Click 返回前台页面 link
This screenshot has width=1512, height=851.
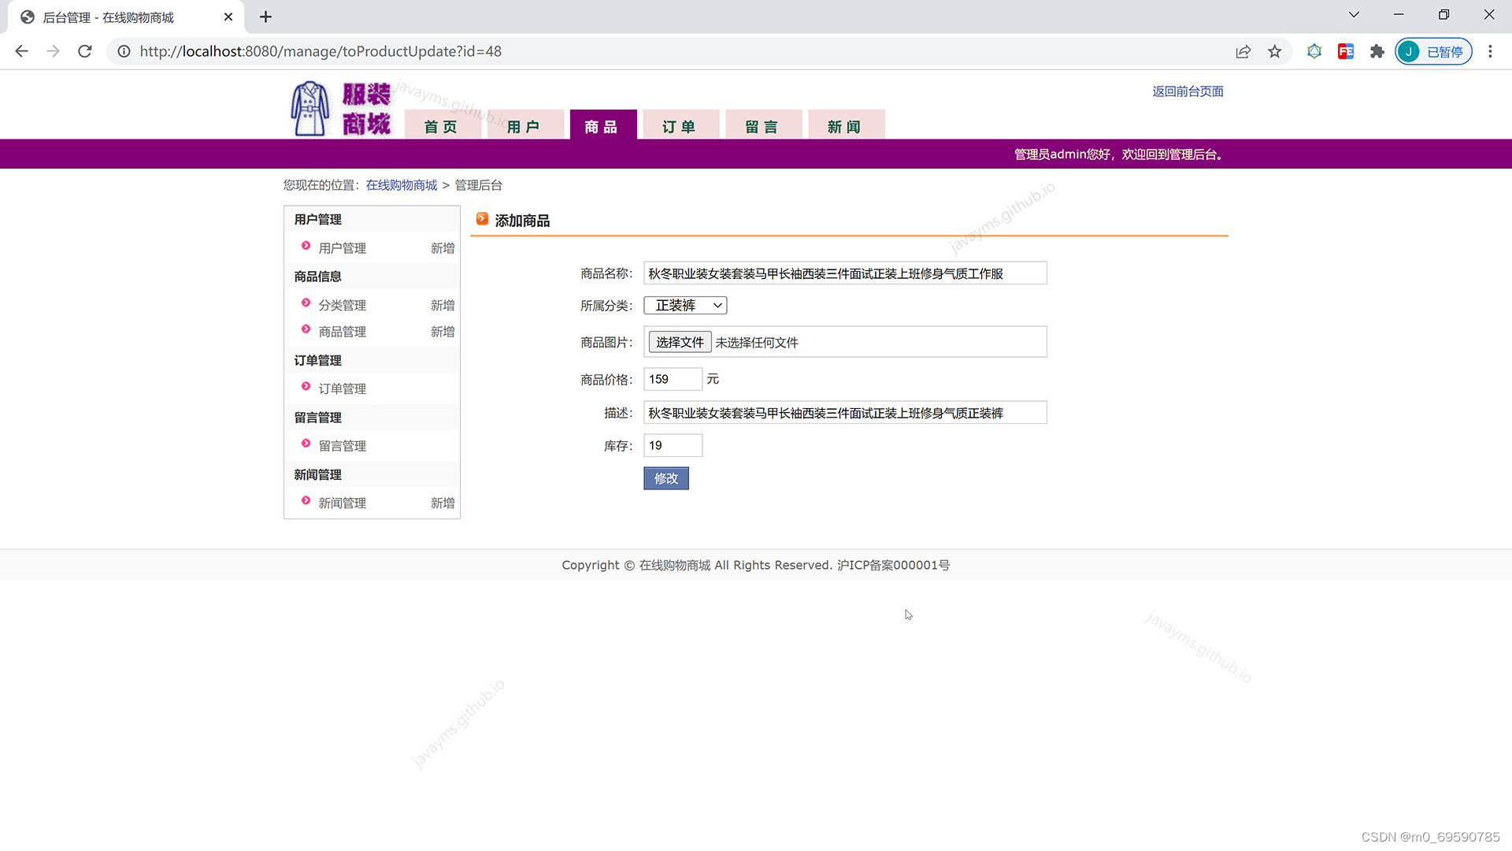[1188, 91]
